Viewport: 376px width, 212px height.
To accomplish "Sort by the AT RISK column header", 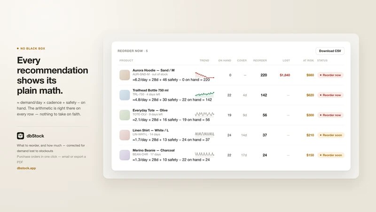I will point(308,61).
